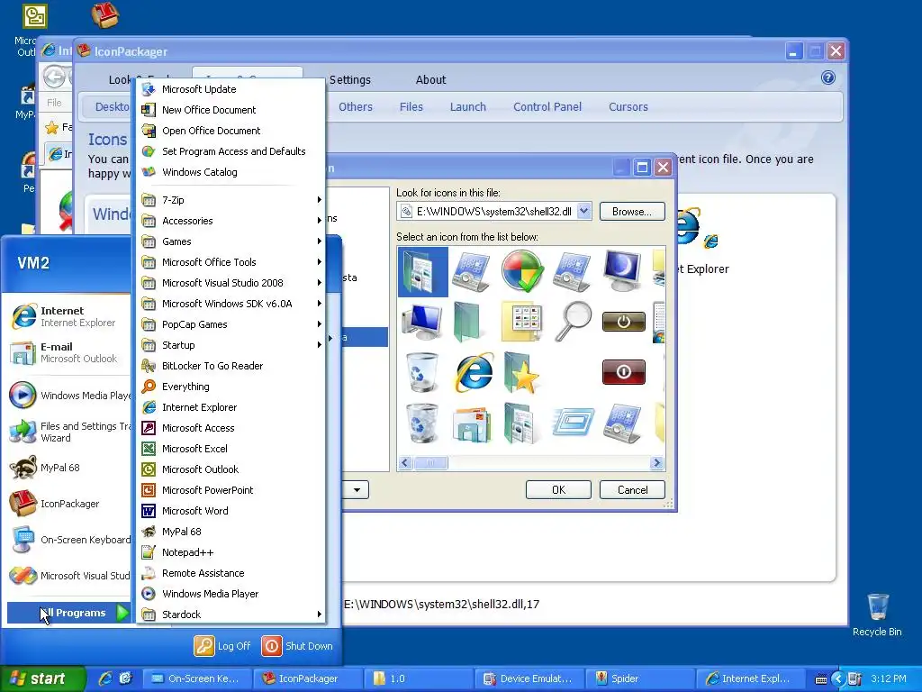The height and width of the screenshot is (692, 922).
Task: Choose the folder with star favorites icon
Action: [x=521, y=373]
